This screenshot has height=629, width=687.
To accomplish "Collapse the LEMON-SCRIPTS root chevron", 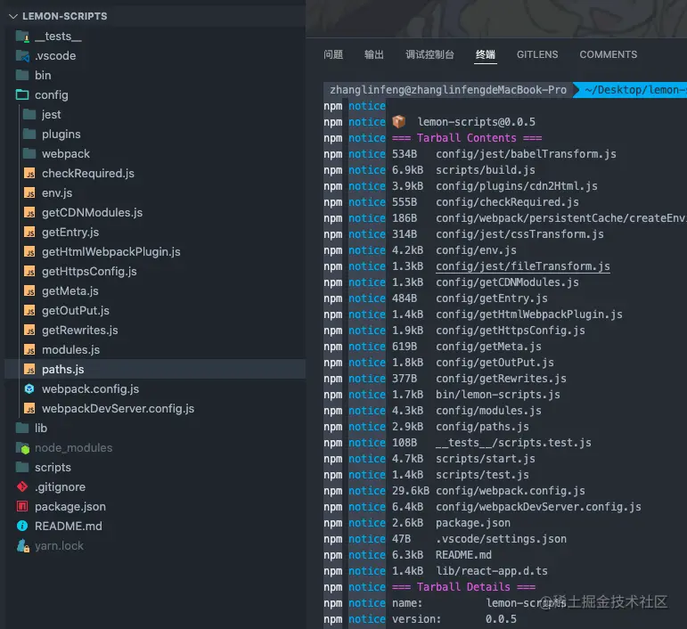I will (13, 16).
